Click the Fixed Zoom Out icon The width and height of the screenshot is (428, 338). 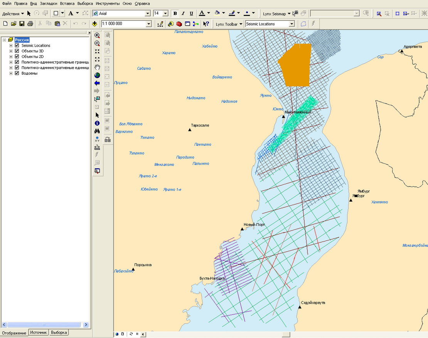point(97,59)
